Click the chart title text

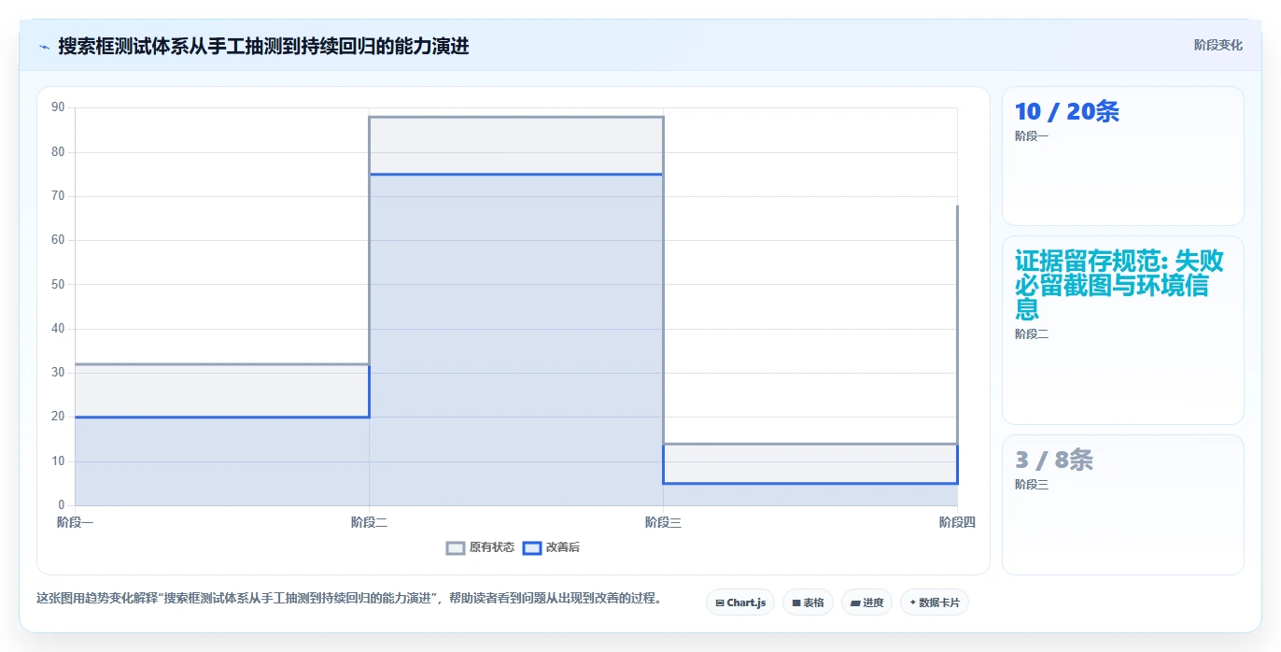[x=263, y=46]
